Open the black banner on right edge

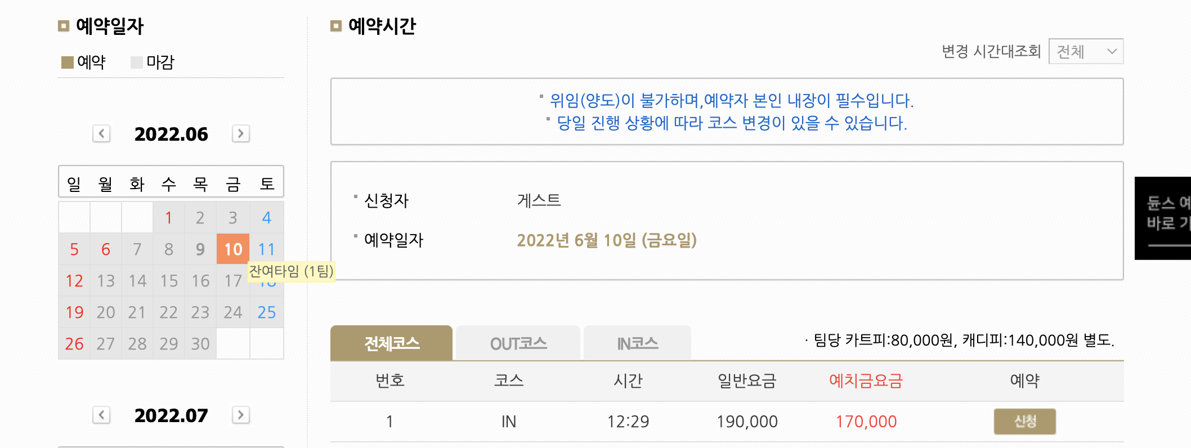(x=1164, y=218)
